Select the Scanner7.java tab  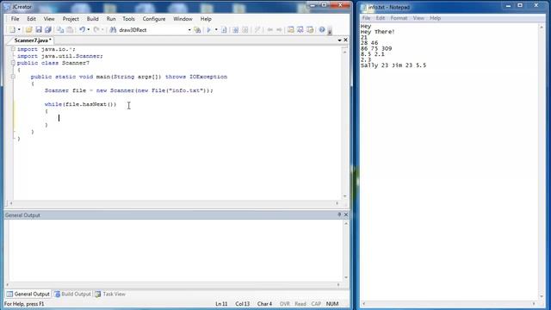coord(33,40)
